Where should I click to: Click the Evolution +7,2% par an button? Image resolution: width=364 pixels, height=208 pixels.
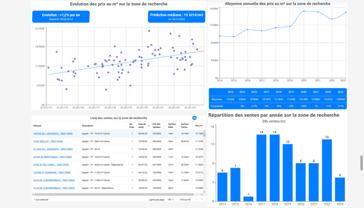pos(61,16)
